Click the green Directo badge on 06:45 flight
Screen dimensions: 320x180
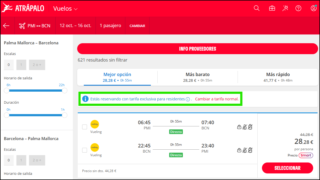[176, 132]
